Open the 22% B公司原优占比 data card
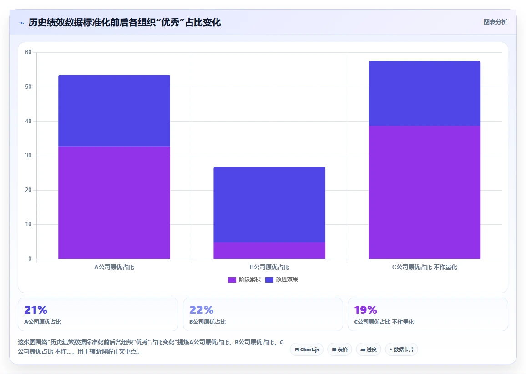526x374 pixels. [263, 315]
